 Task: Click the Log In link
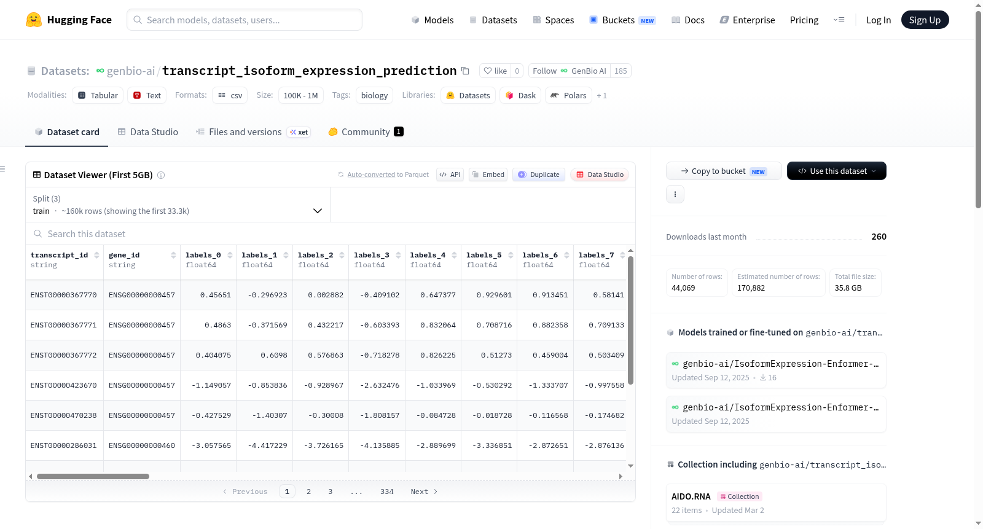[879, 20]
